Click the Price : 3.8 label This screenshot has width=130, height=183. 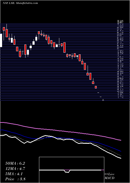[15, 179]
